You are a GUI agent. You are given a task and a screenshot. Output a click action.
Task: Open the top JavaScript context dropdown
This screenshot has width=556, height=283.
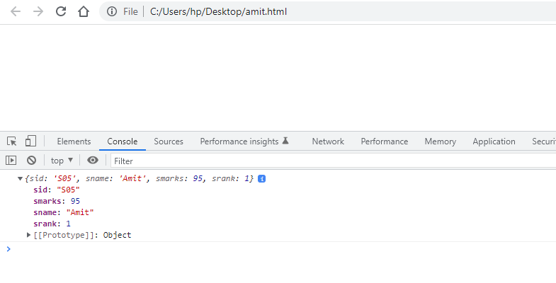tap(62, 161)
